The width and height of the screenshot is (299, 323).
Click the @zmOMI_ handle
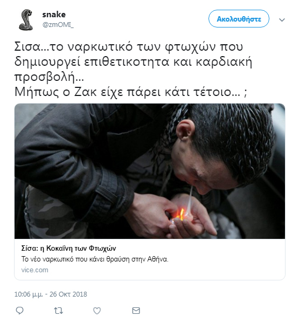click(x=58, y=25)
